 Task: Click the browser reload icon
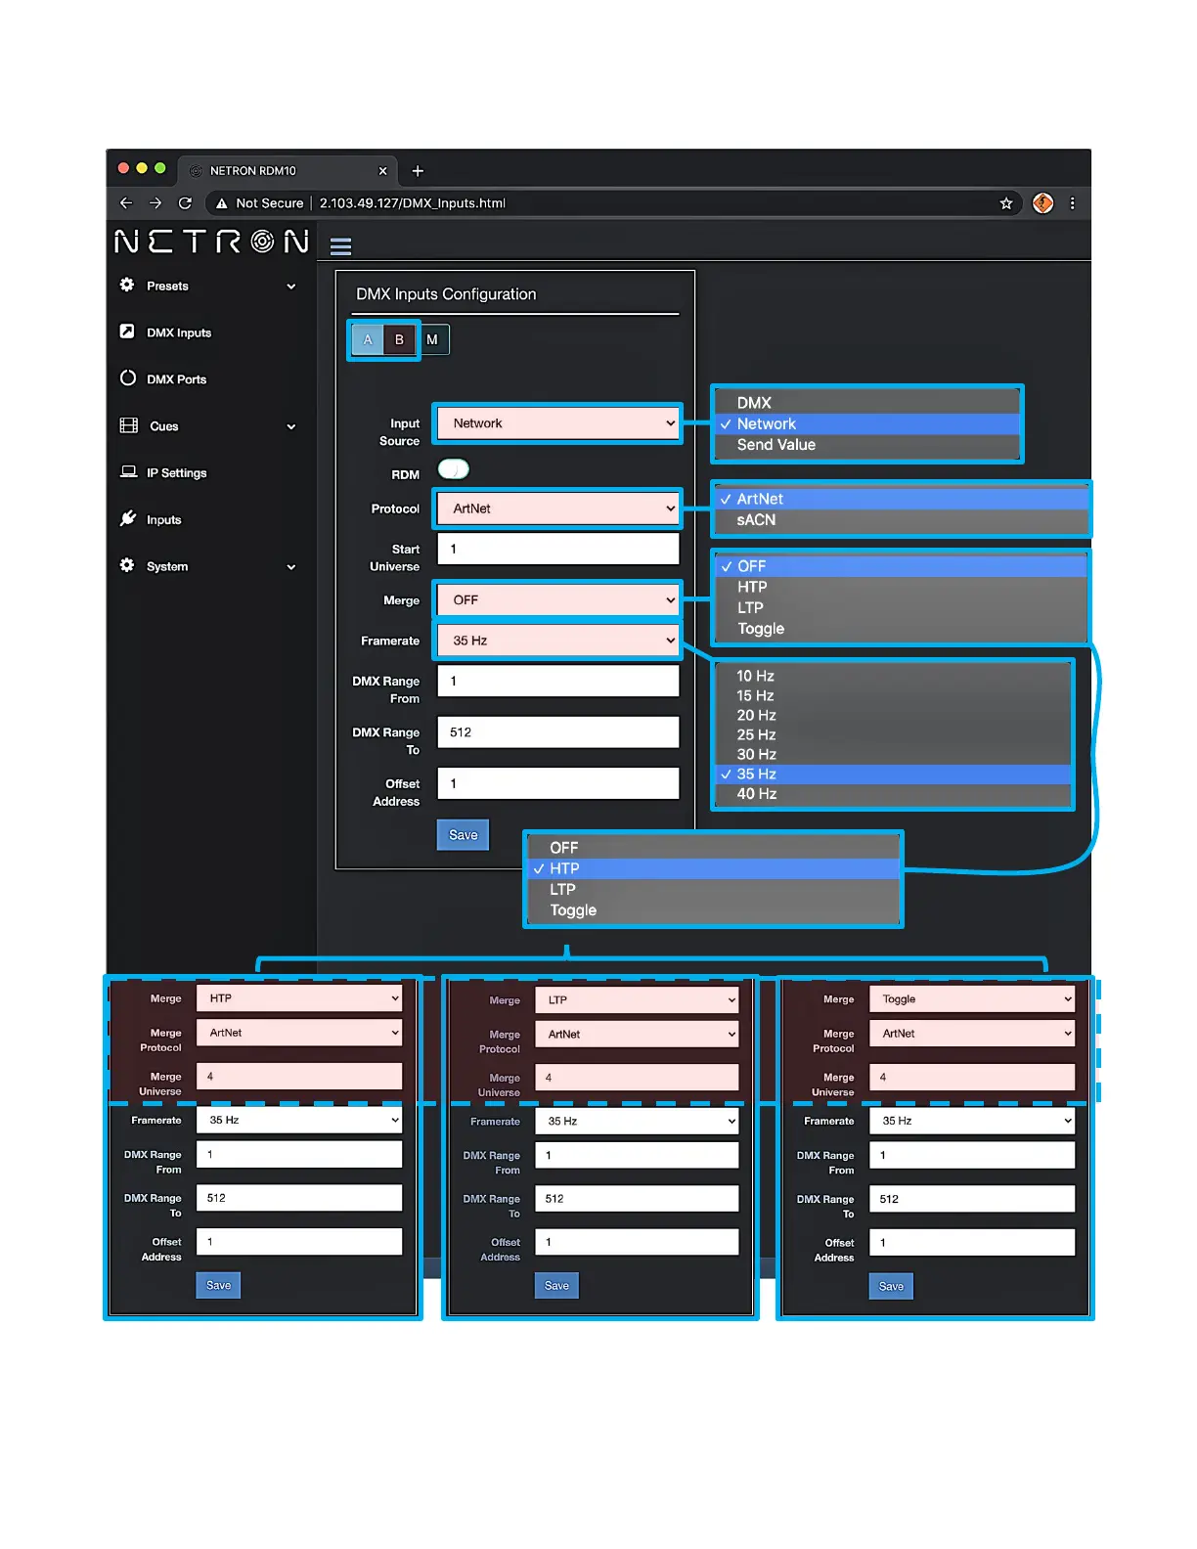click(185, 203)
